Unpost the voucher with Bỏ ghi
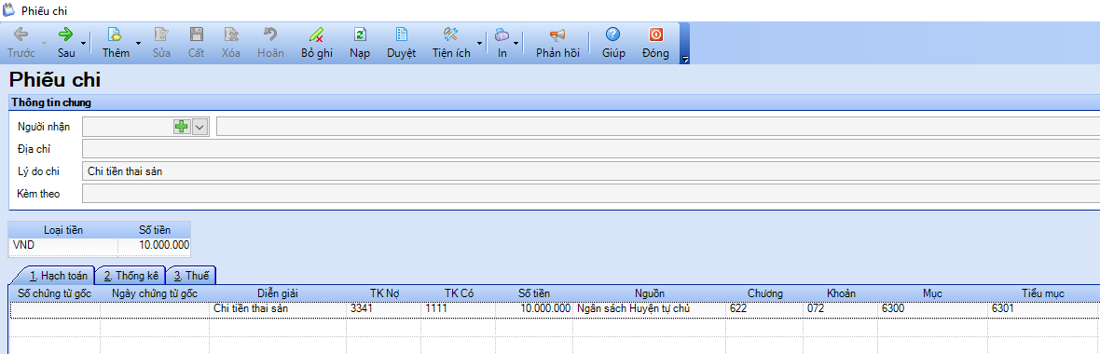This screenshot has width=1100, height=354. [316, 43]
